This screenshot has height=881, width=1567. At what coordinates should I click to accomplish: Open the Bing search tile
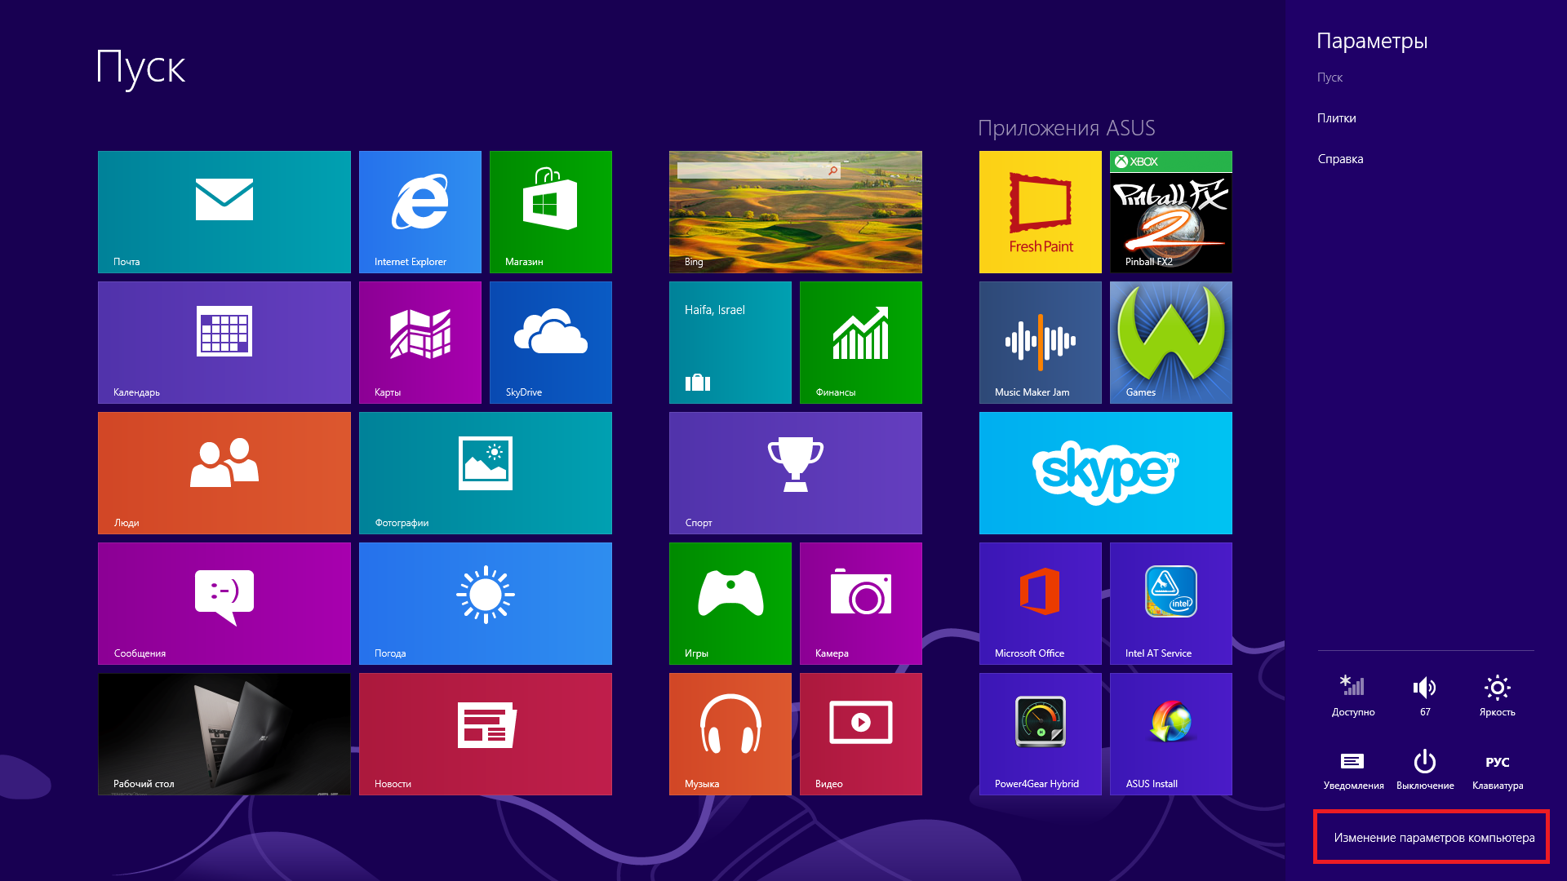796,212
